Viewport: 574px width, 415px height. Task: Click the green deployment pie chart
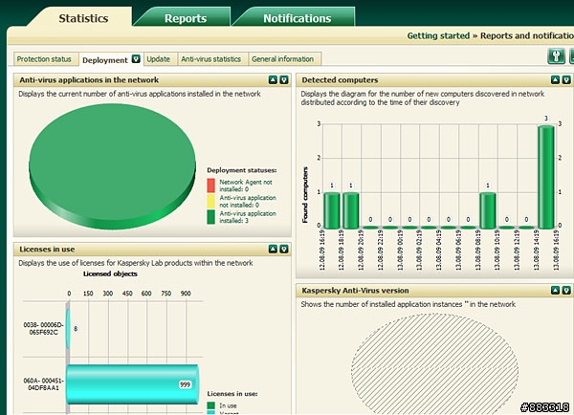coord(112,166)
